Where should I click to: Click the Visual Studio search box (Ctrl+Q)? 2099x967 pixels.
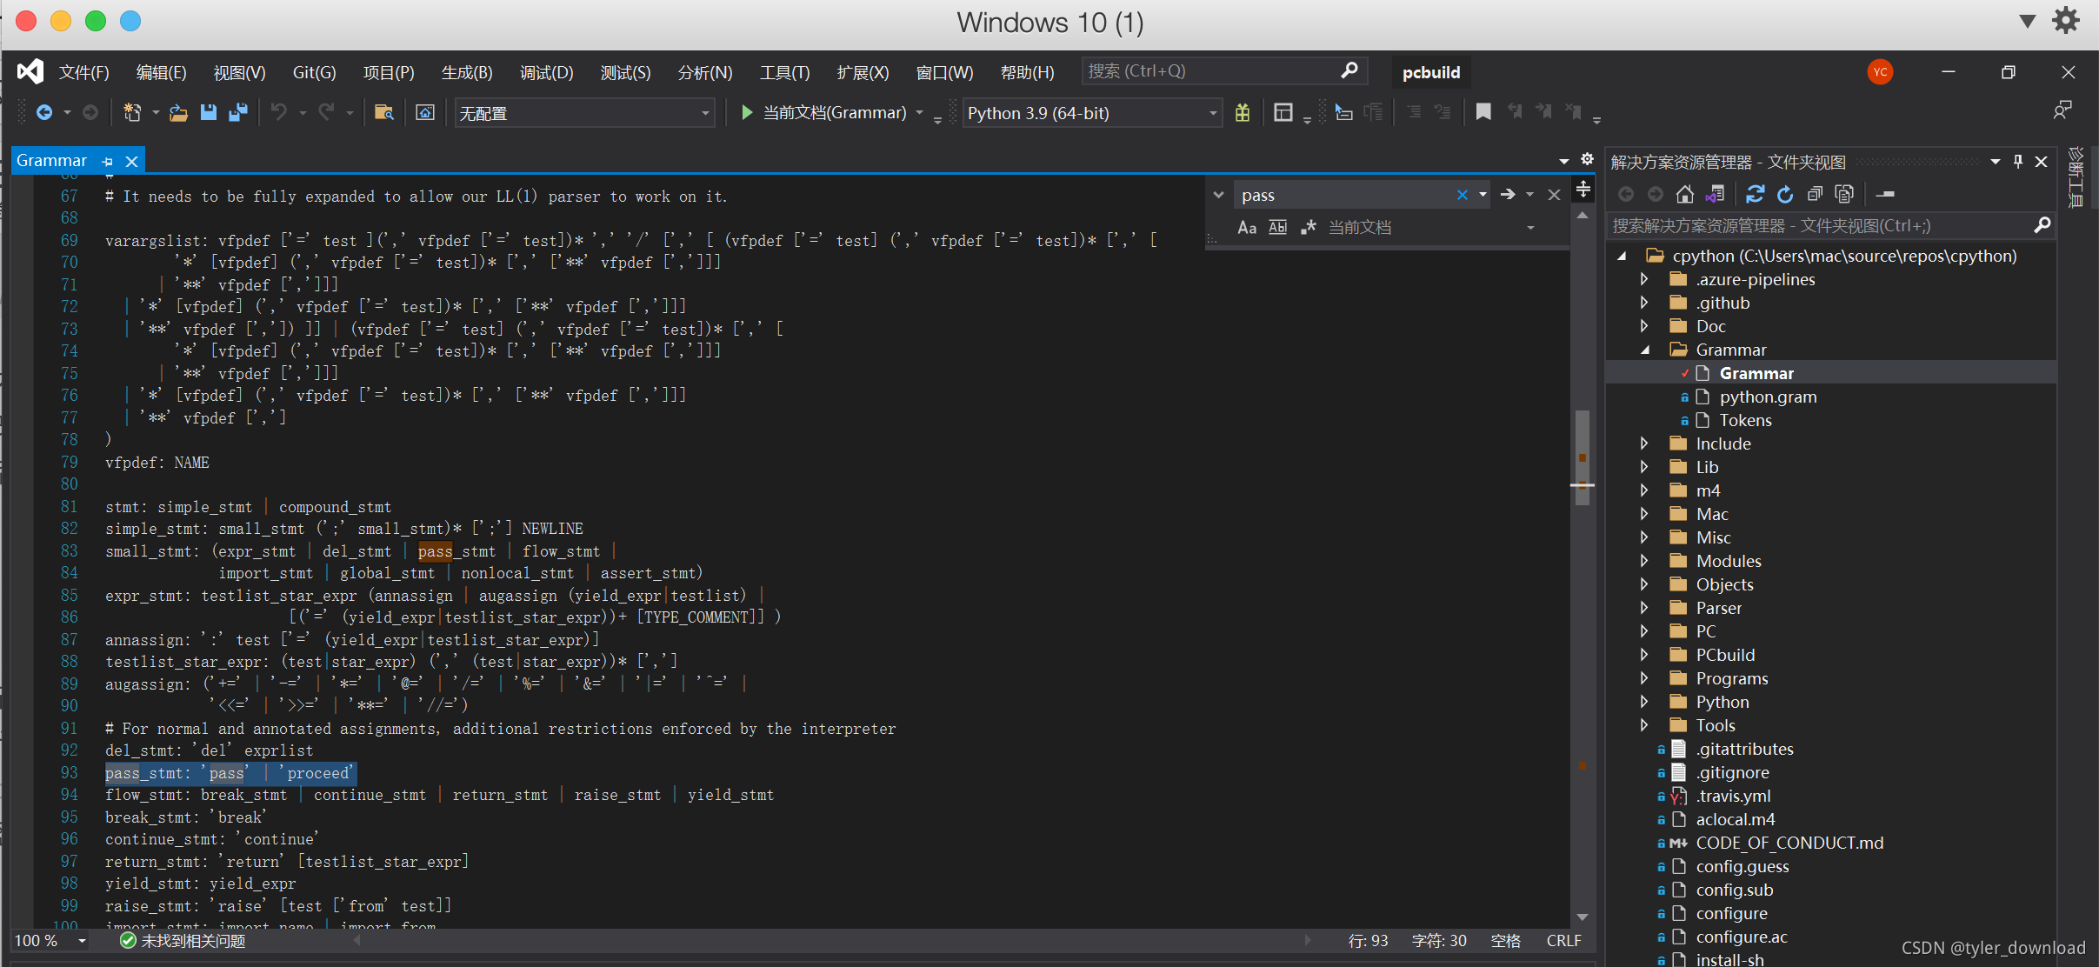click(x=1213, y=71)
